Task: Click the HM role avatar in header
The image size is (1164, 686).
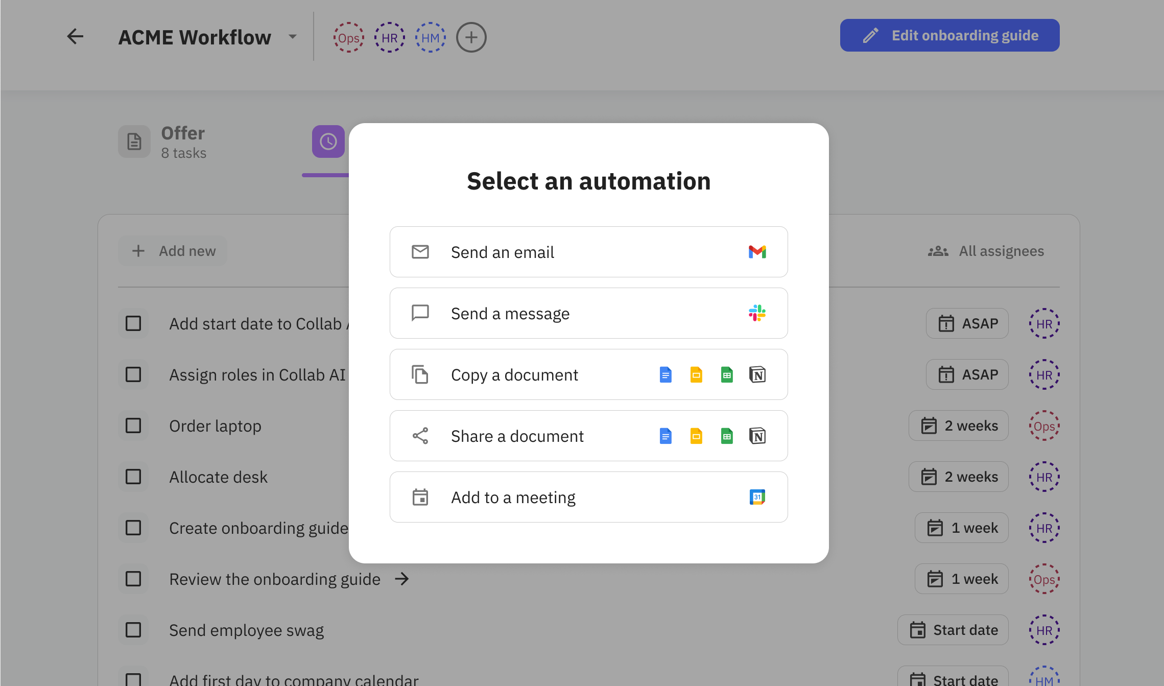Action: click(430, 37)
